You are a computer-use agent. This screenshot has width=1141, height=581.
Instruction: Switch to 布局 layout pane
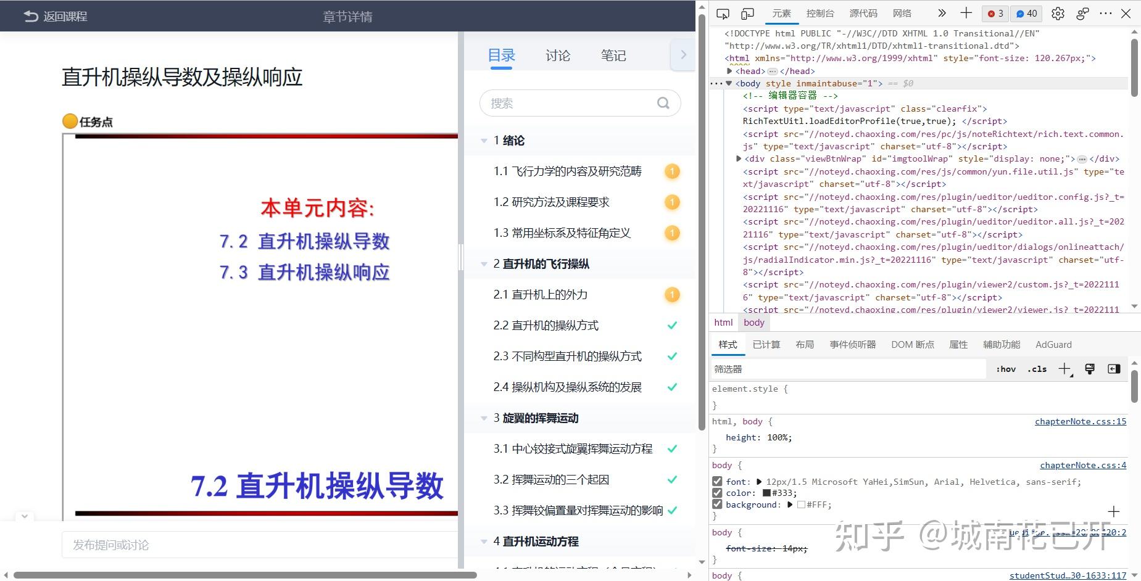(x=805, y=345)
